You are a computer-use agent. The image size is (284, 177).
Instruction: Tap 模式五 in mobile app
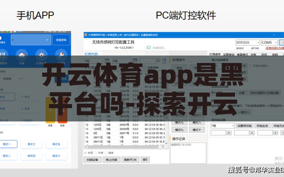pyautogui.click(x=56, y=144)
